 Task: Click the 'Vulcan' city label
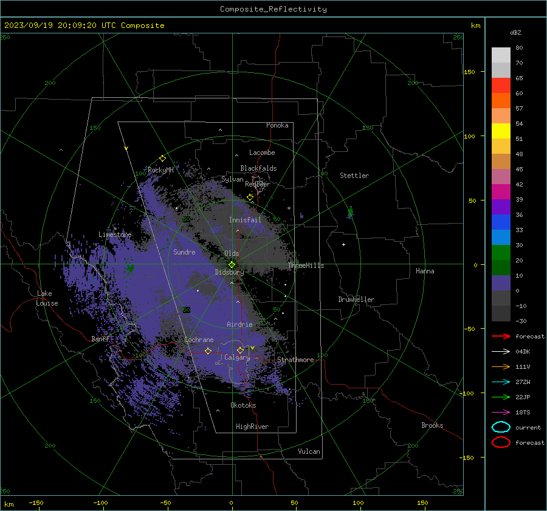click(x=309, y=451)
